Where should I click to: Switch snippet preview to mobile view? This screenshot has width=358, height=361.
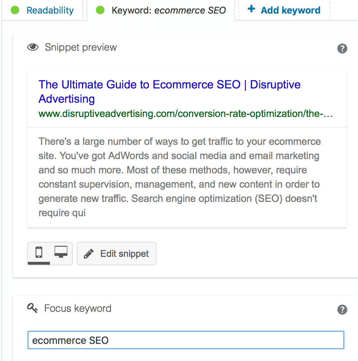click(39, 253)
